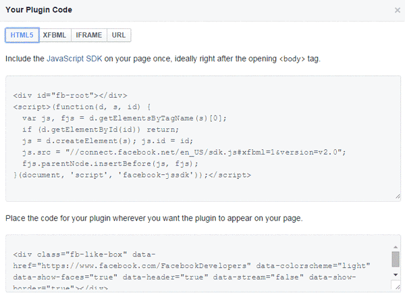
Task: Click the 'Place the code for your plugin' instruction
Action: tap(154, 218)
